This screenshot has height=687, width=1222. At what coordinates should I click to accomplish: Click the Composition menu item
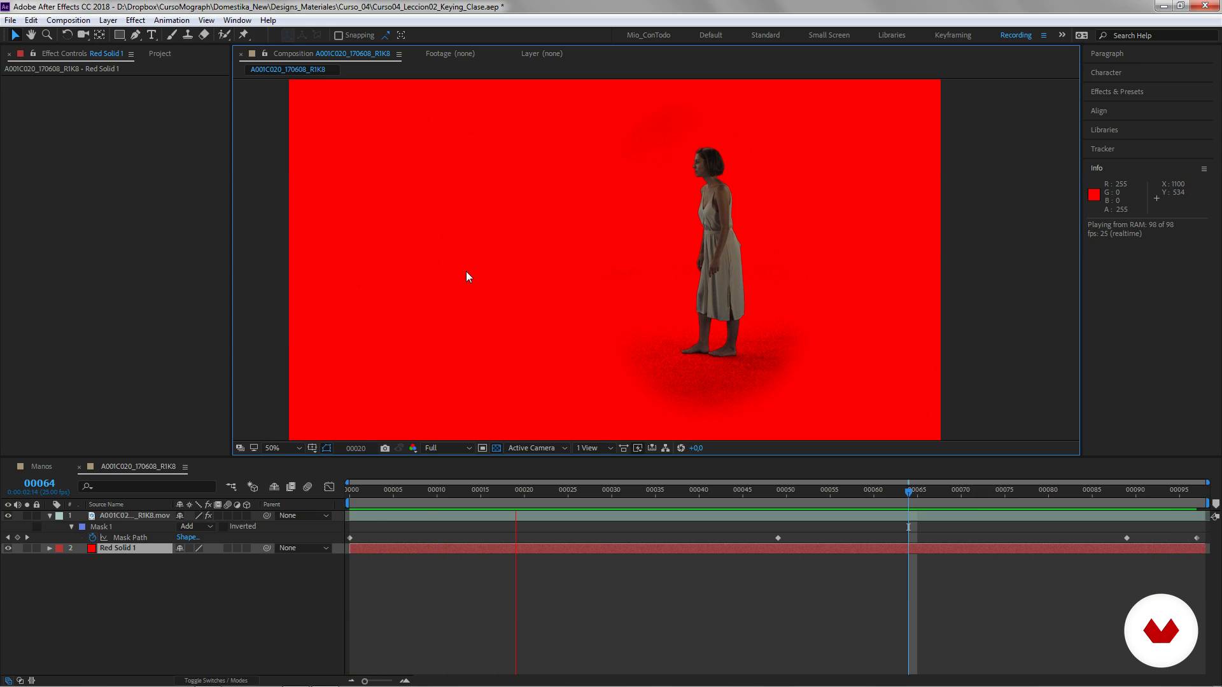pos(68,19)
